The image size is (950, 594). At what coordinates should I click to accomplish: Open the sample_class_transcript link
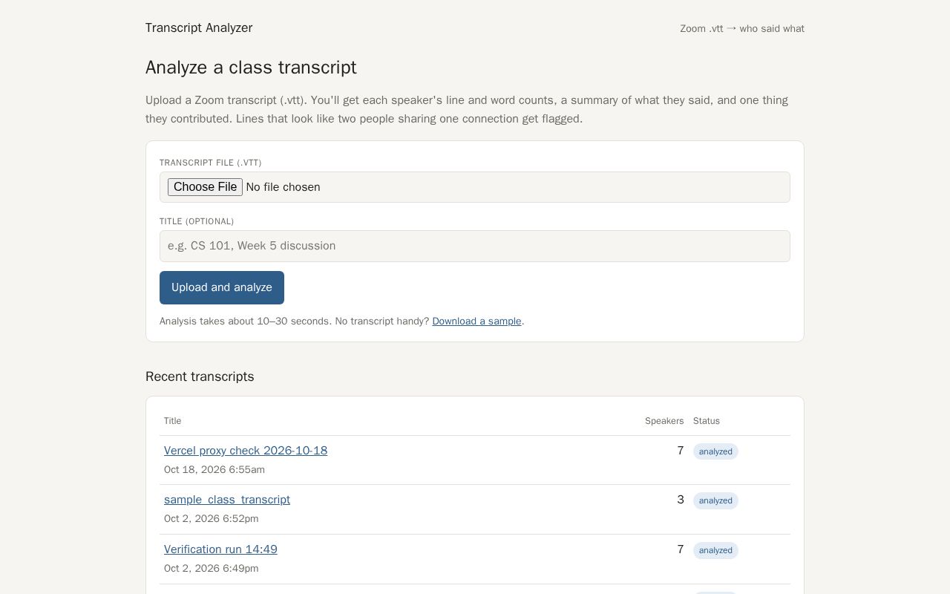tap(227, 500)
